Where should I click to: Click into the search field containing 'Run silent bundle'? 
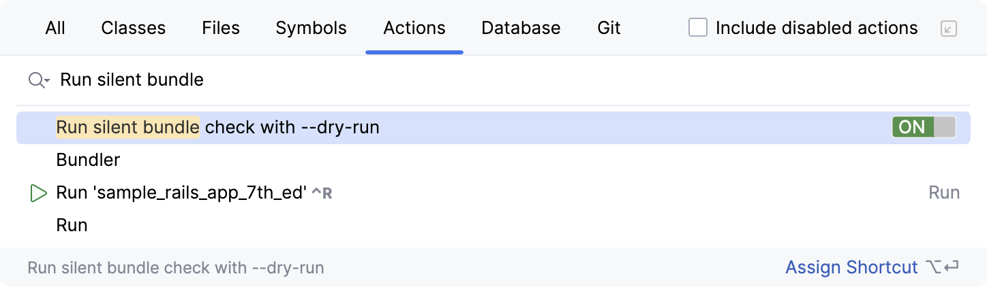click(409, 80)
